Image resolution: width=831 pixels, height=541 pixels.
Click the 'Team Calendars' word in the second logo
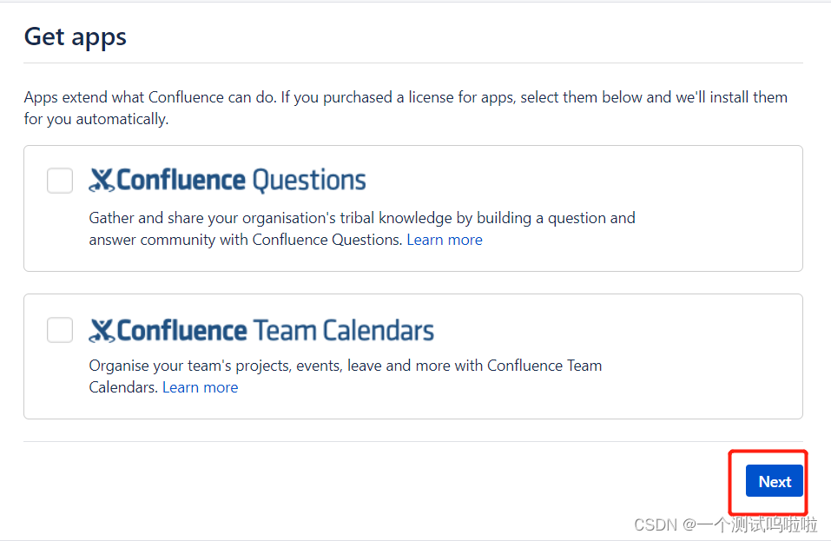click(x=343, y=330)
